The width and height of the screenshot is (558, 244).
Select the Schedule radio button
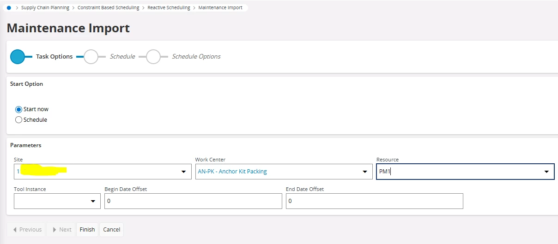[19, 120]
